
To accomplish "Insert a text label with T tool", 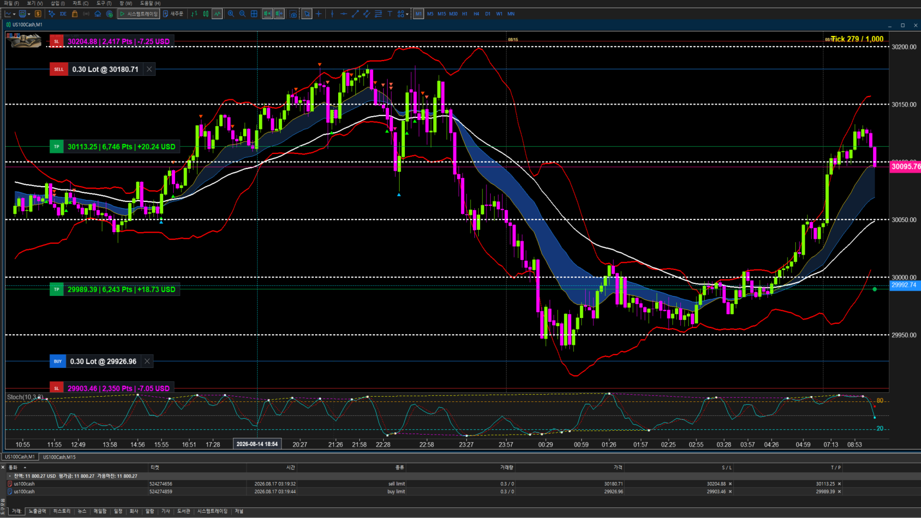I will click(390, 14).
